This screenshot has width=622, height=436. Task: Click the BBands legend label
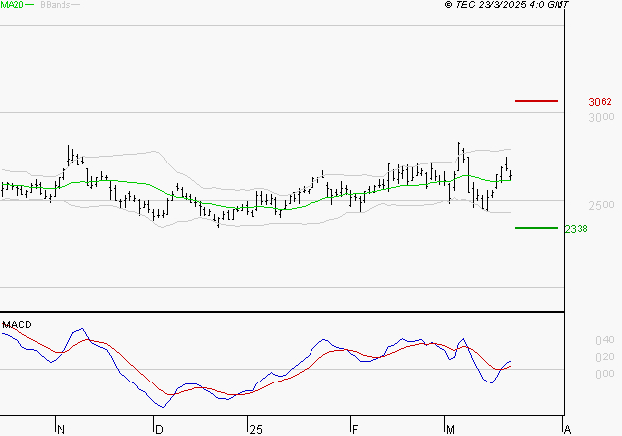pyautogui.click(x=56, y=5)
